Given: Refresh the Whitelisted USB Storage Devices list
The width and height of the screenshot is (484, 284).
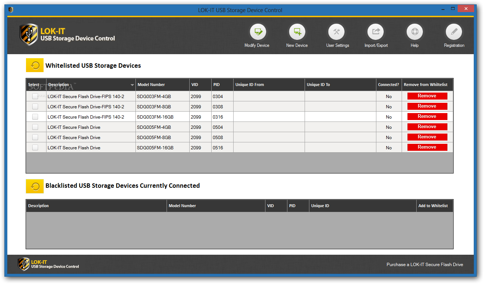Looking at the screenshot, I should tap(35, 66).
